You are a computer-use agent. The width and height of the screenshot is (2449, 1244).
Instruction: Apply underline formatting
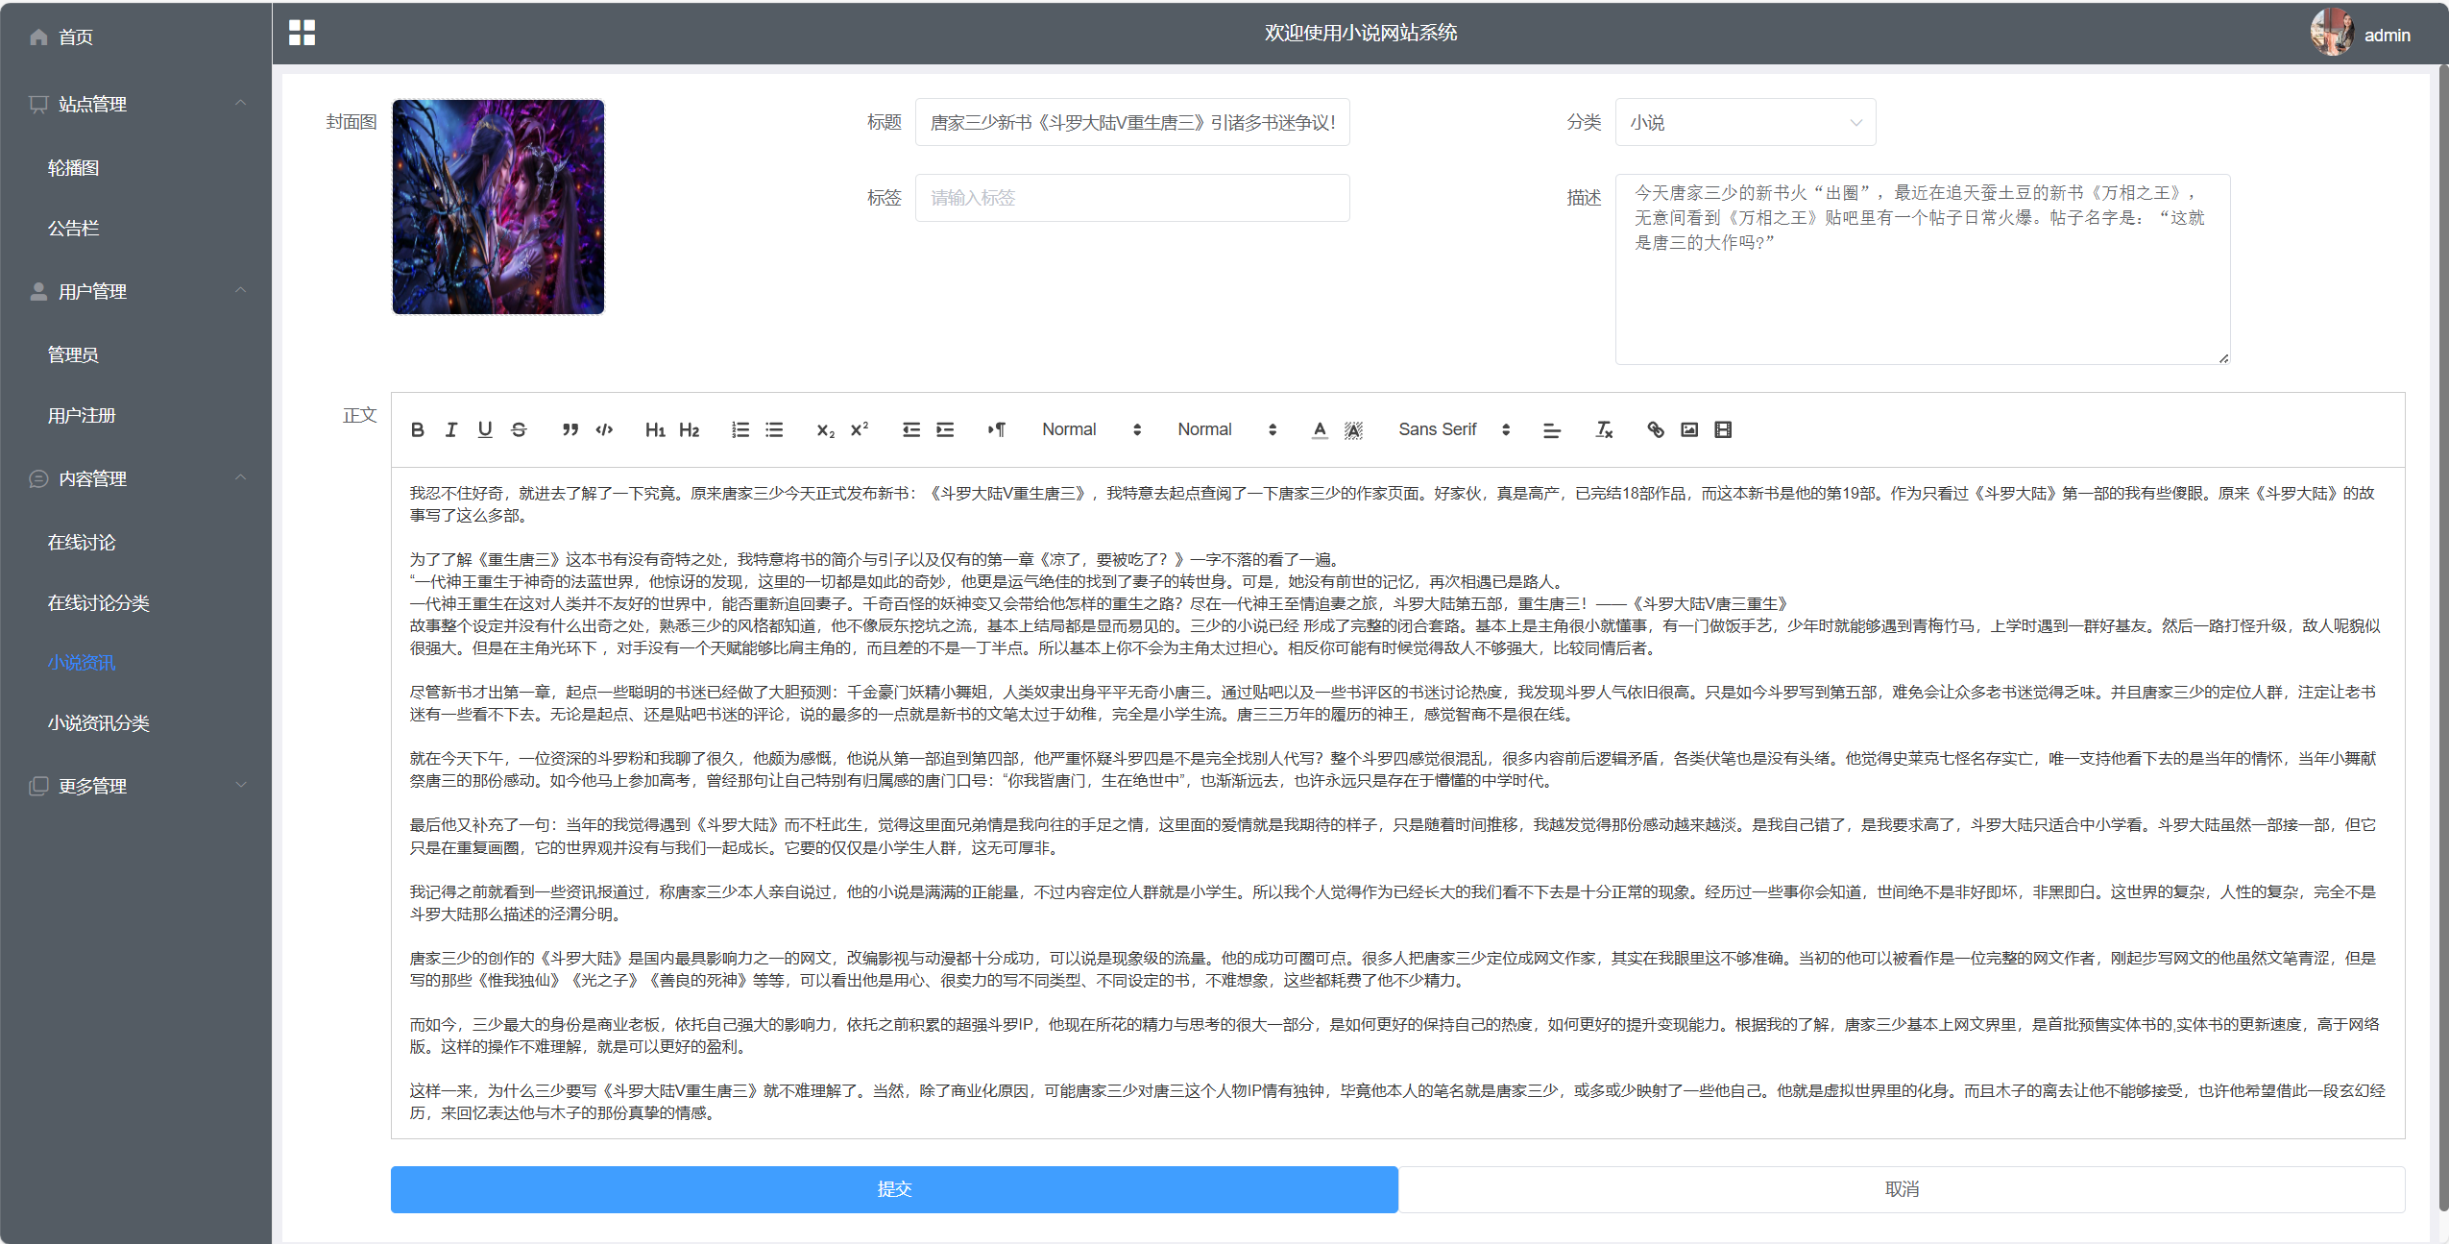pyautogui.click(x=484, y=429)
